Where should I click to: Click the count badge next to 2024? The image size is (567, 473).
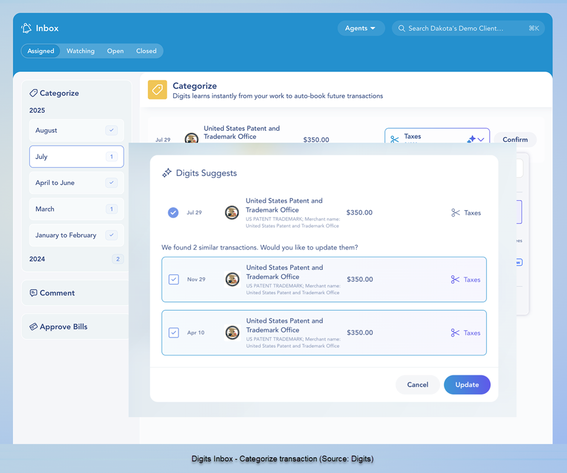pyautogui.click(x=118, y=259)
